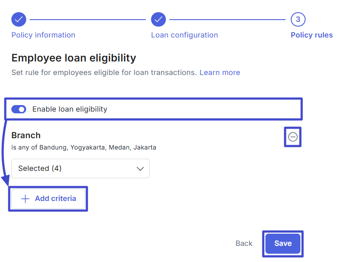
Task: Go to the Policy information step label
Action: (43, 35)
